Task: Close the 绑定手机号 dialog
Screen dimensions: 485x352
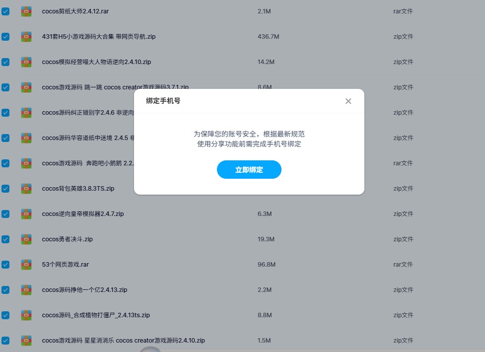Action: tap(348, 101)
